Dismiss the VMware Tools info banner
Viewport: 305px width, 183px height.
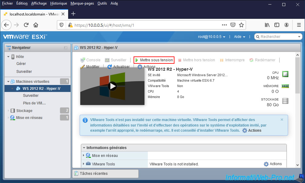(282, 120)
